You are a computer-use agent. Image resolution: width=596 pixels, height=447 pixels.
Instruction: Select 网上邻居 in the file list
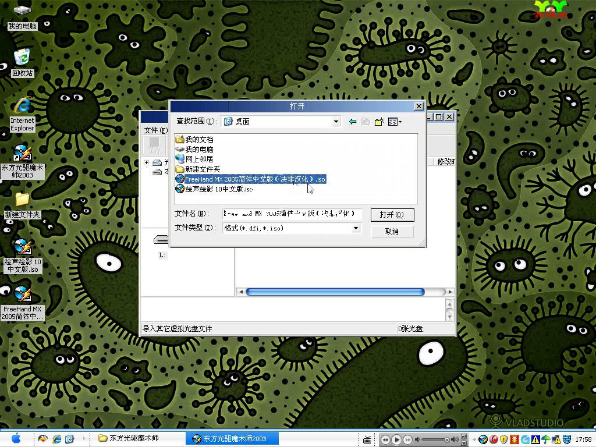point(194,159)
